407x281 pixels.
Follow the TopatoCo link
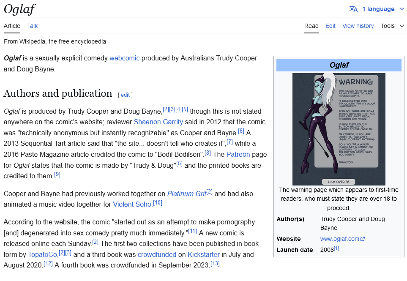(42, 255)
